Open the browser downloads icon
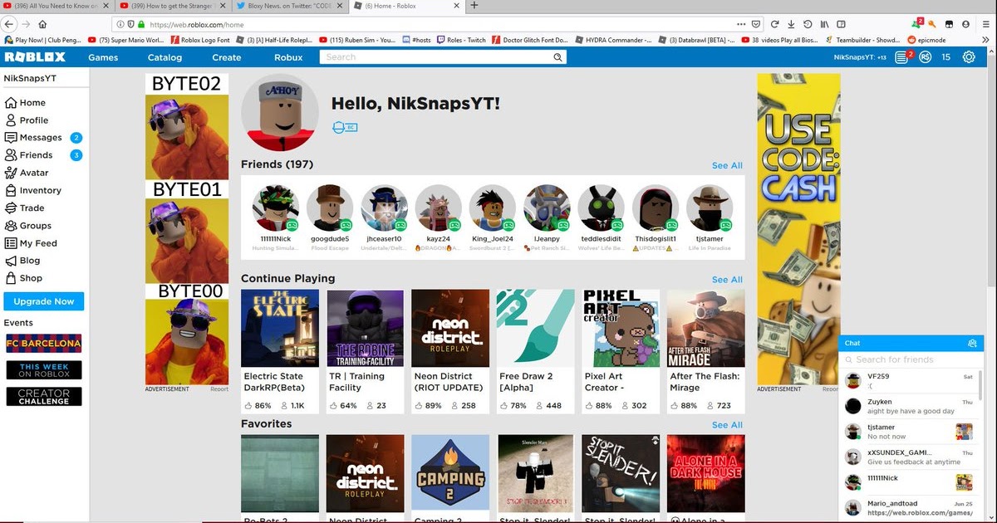 point(791,24)
